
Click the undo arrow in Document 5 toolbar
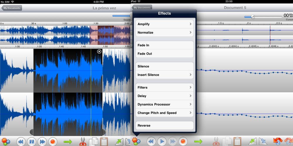pos(278,142)
